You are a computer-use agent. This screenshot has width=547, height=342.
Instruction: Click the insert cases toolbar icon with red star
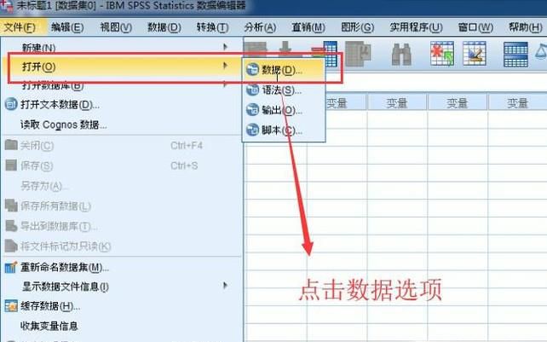(442, 54)
